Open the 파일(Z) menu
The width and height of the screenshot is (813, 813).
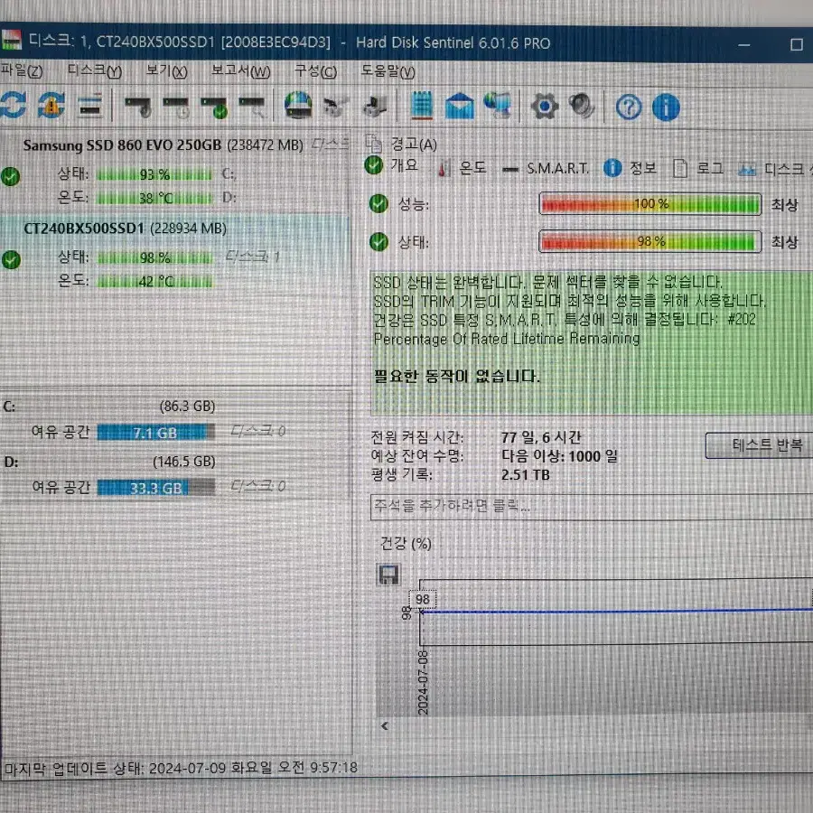(22, 70)
